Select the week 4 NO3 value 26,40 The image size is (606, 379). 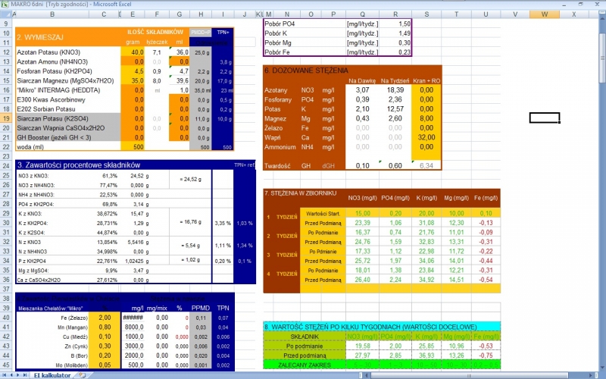click(x=362, y=280)
